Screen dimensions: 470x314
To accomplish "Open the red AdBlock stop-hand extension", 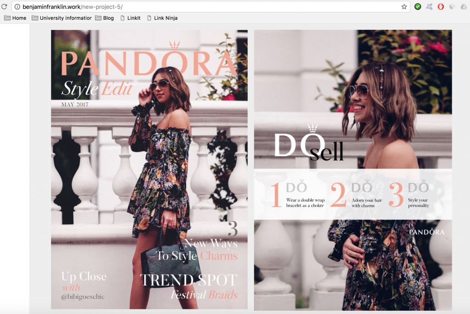I will tap(441, 6).
